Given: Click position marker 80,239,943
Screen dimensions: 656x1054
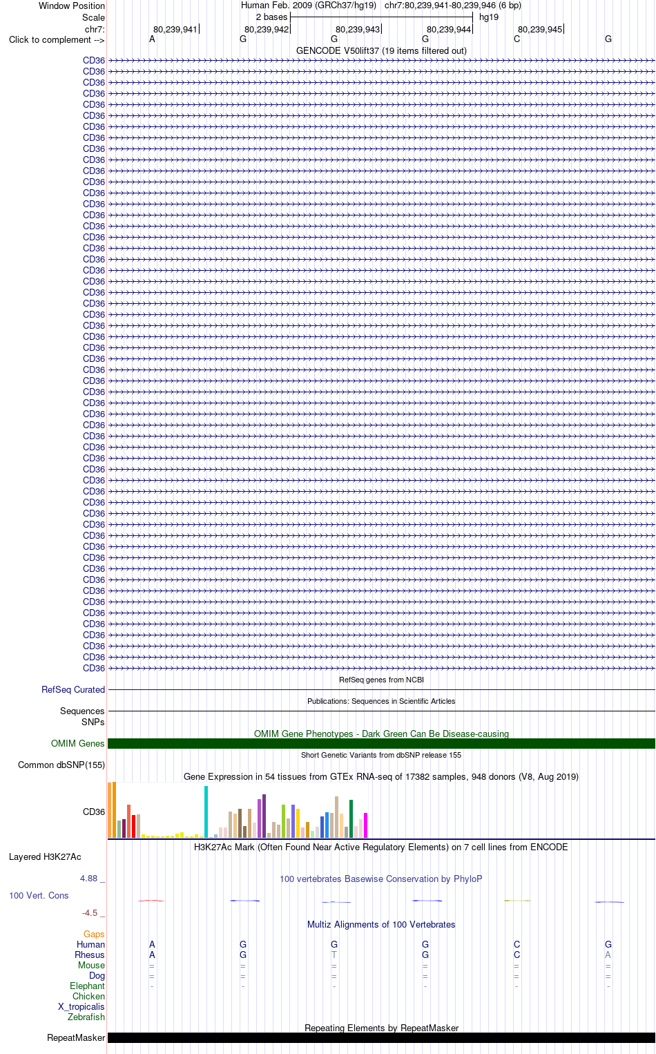Looking at the screenshot, I should click(x=358, y=29).
